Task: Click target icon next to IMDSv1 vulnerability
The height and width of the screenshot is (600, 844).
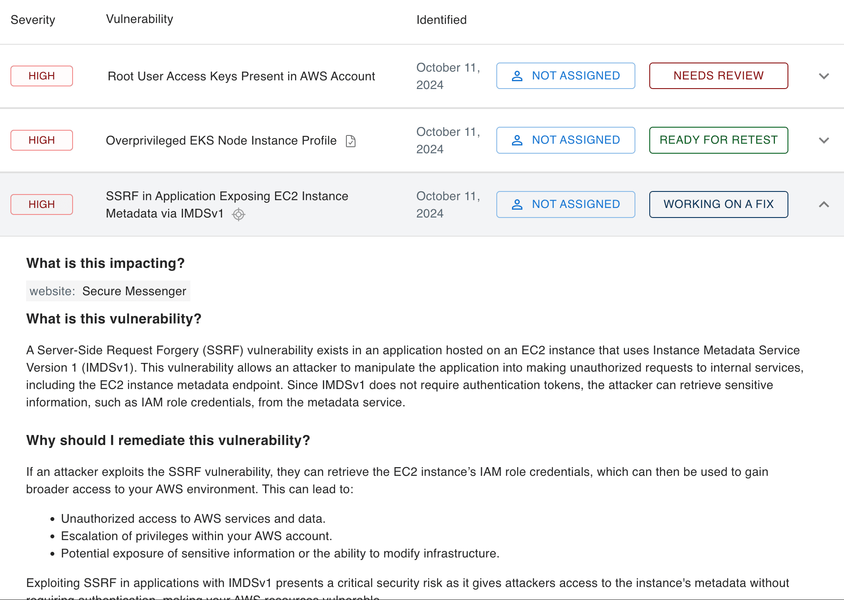Action: (239, 214)
